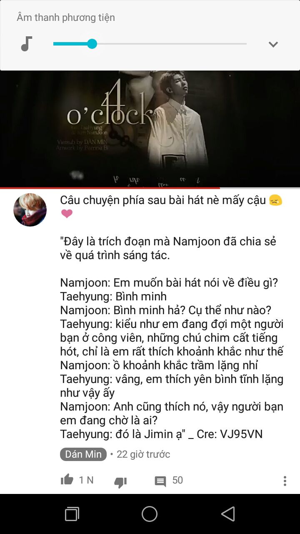Click the blue volume slider handle
The height and width of the screenshot is (534, 300).
pyautogui.click(x=92, y=44)
